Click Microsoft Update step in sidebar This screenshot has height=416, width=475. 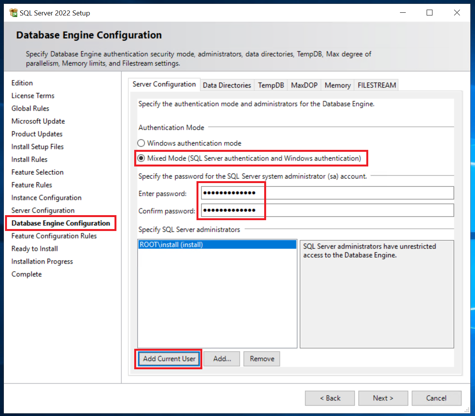pyautogui.click(x=38, y=121)
